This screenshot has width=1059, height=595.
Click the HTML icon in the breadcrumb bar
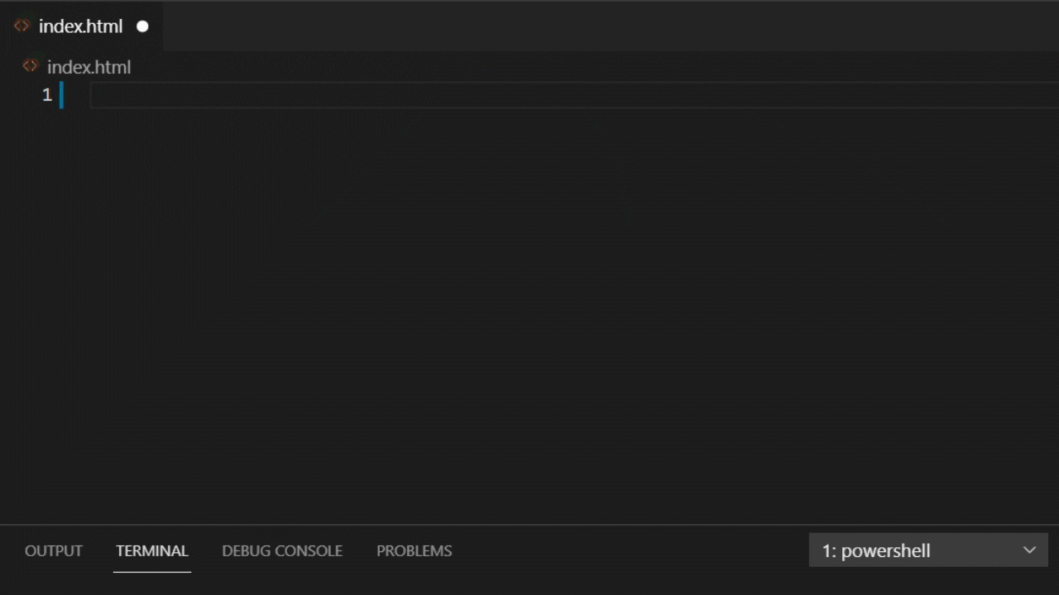click(31, 66)
